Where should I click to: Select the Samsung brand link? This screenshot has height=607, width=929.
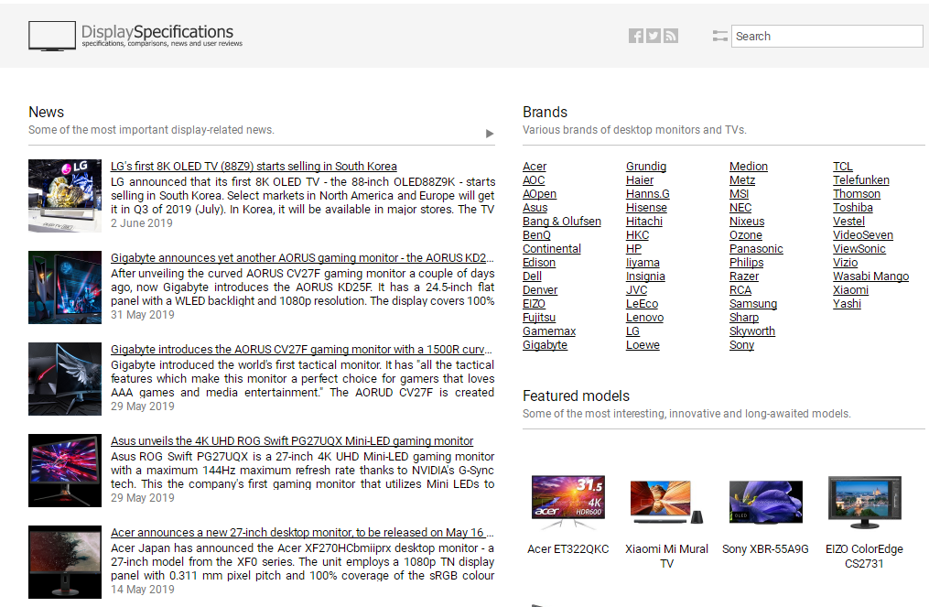[x=753, y=304]
